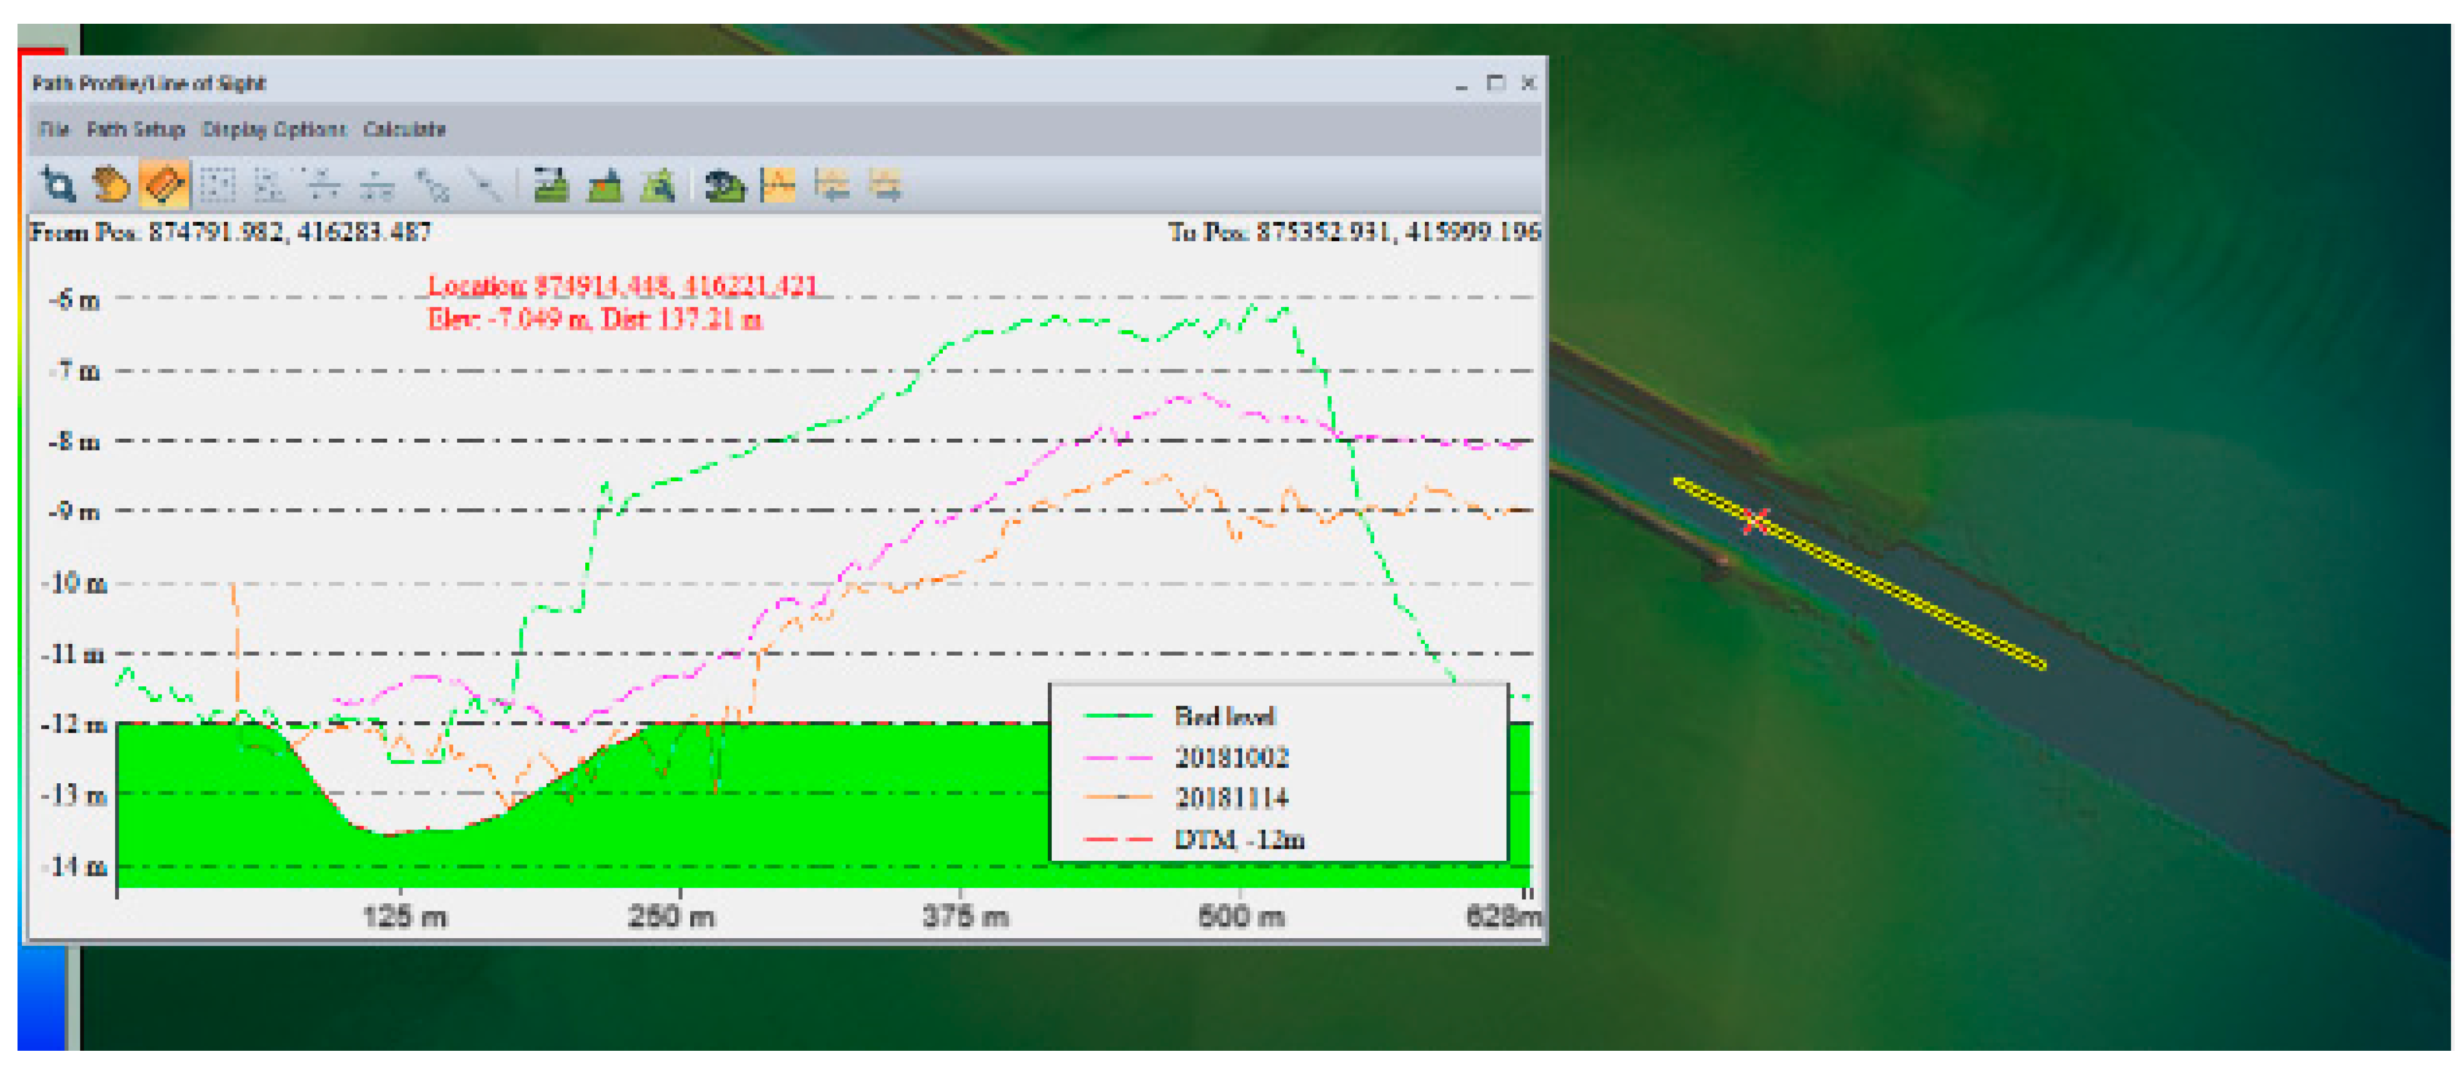Open the Path Setup menu
This screenshot has width=2464, height=1072.
tap(135, 129)
